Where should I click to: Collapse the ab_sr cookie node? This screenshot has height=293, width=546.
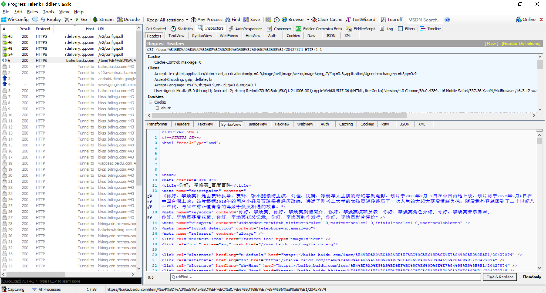tap(157, 108)
